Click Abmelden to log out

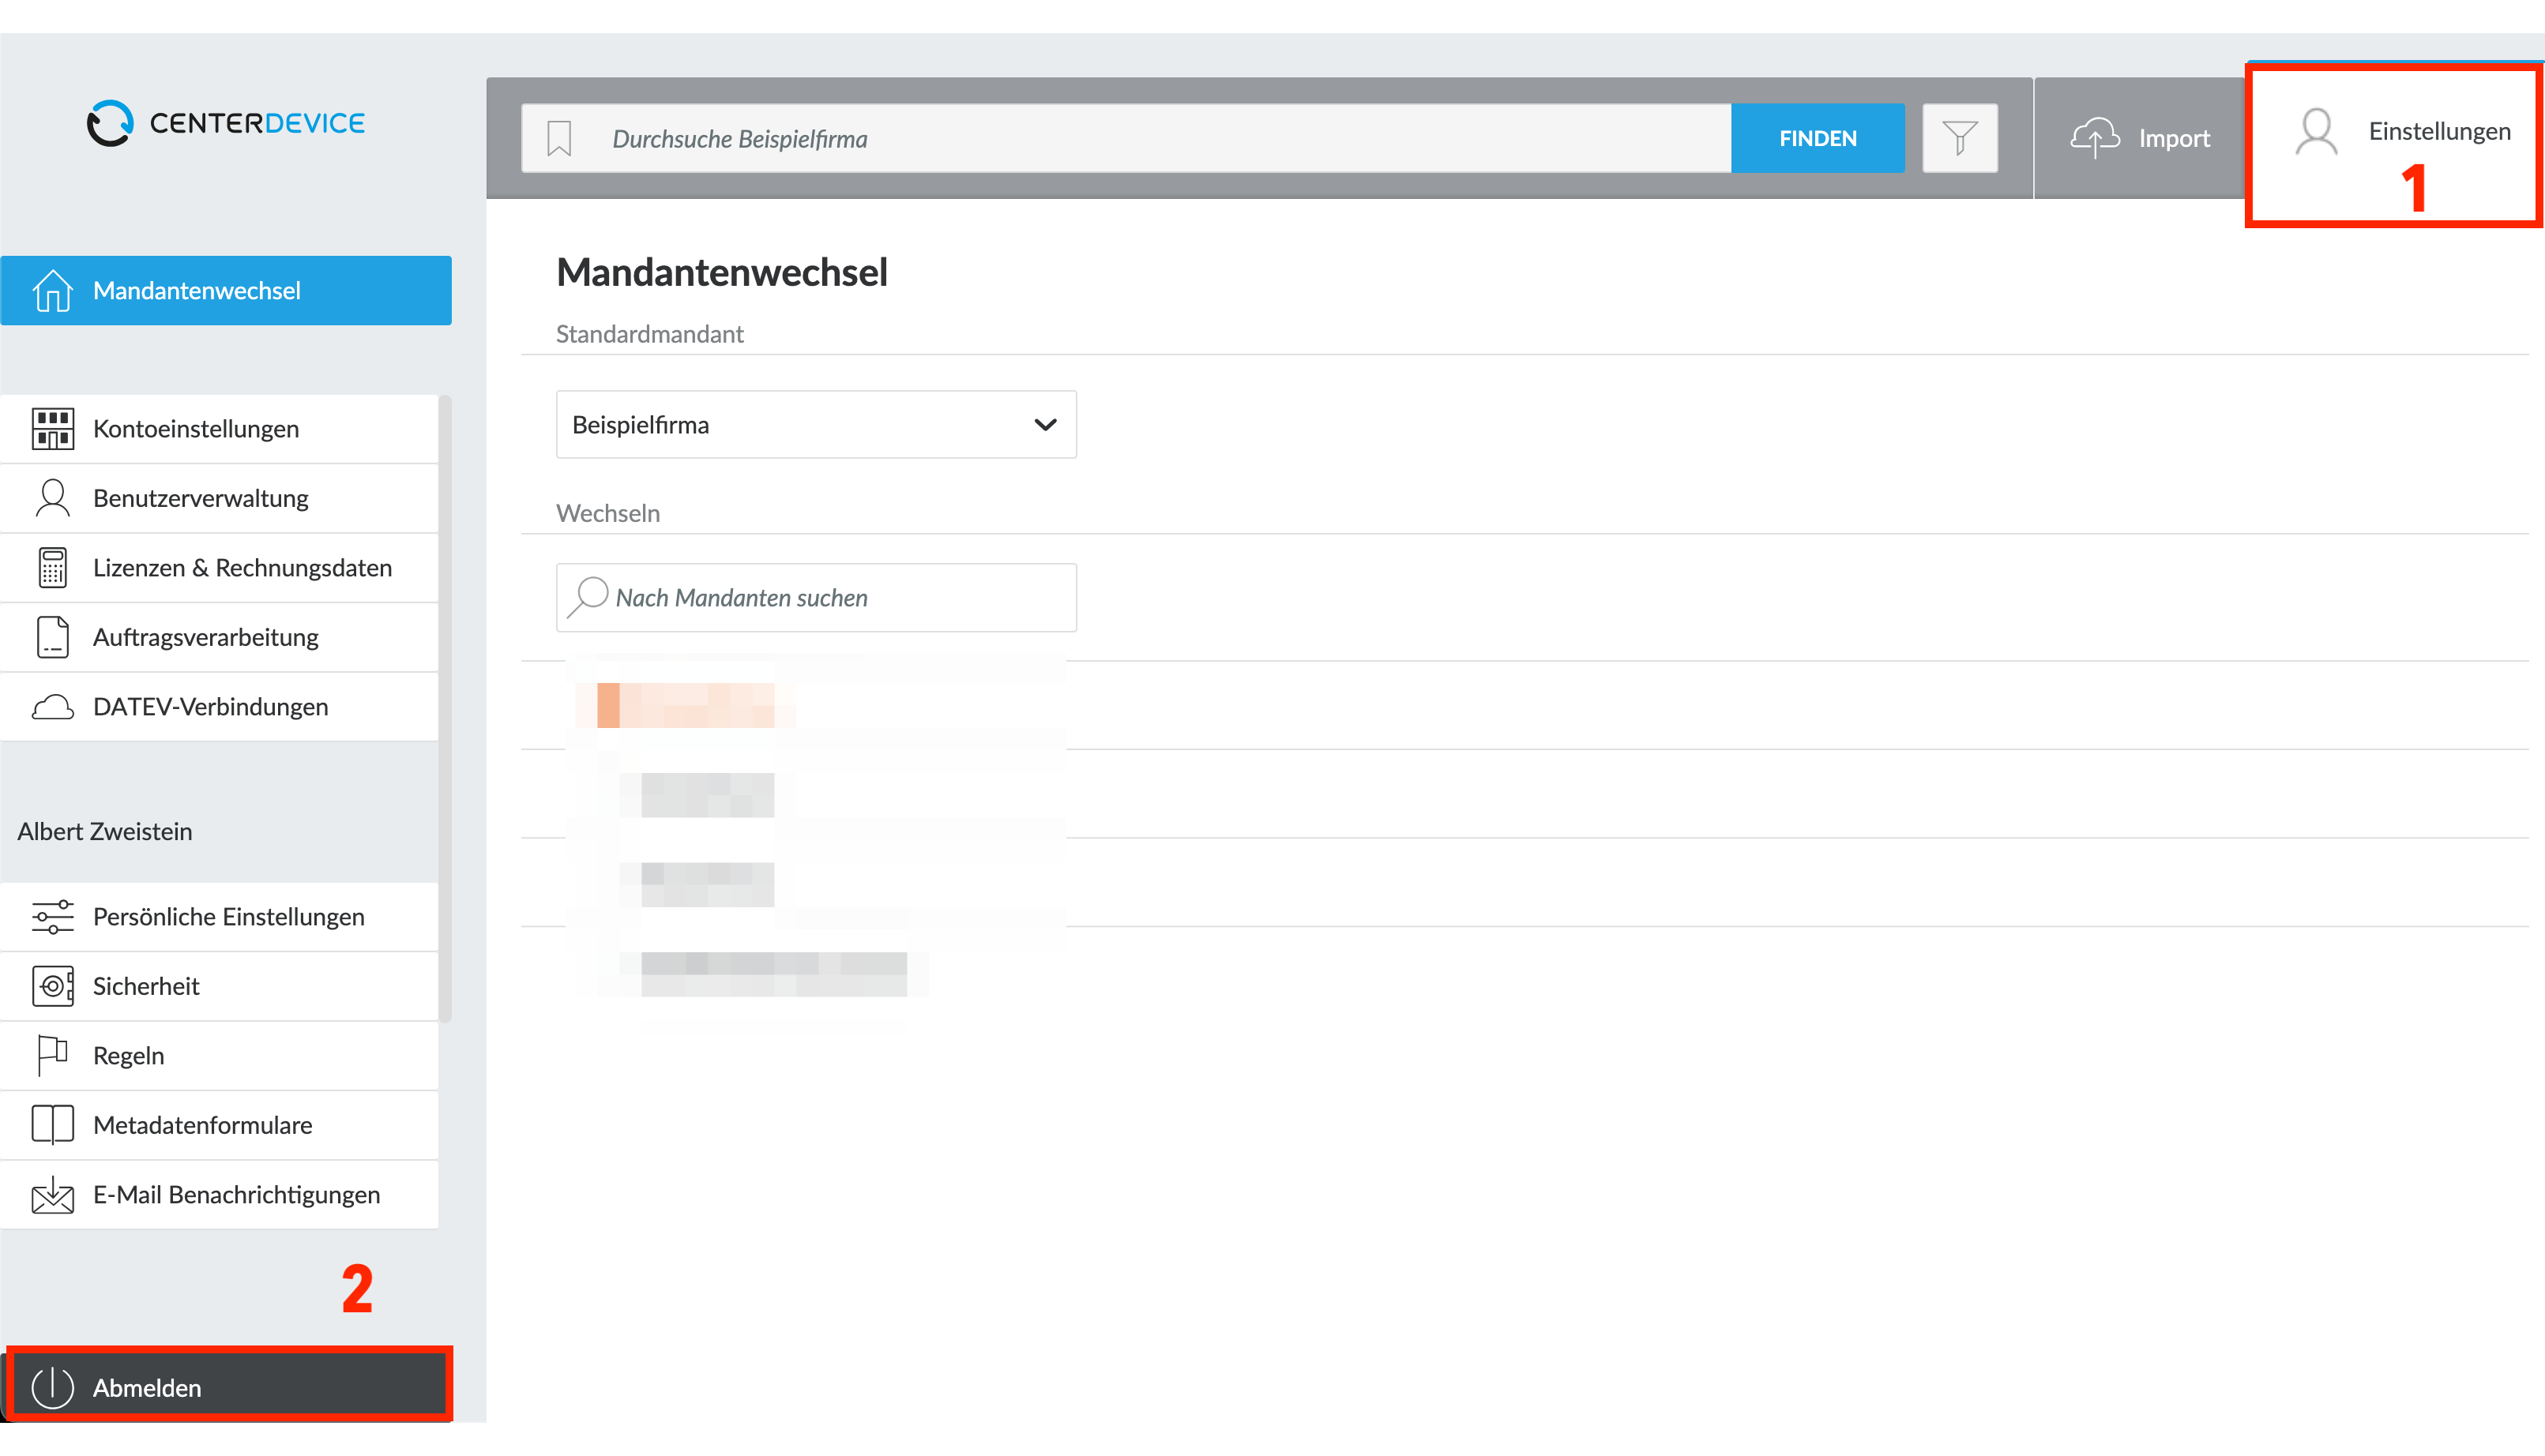[229, 1387]
